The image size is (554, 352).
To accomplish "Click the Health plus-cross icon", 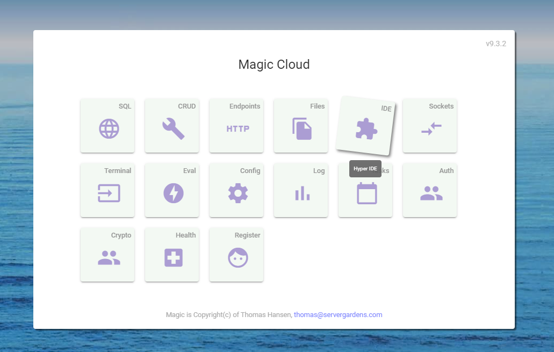I will 173,257.
